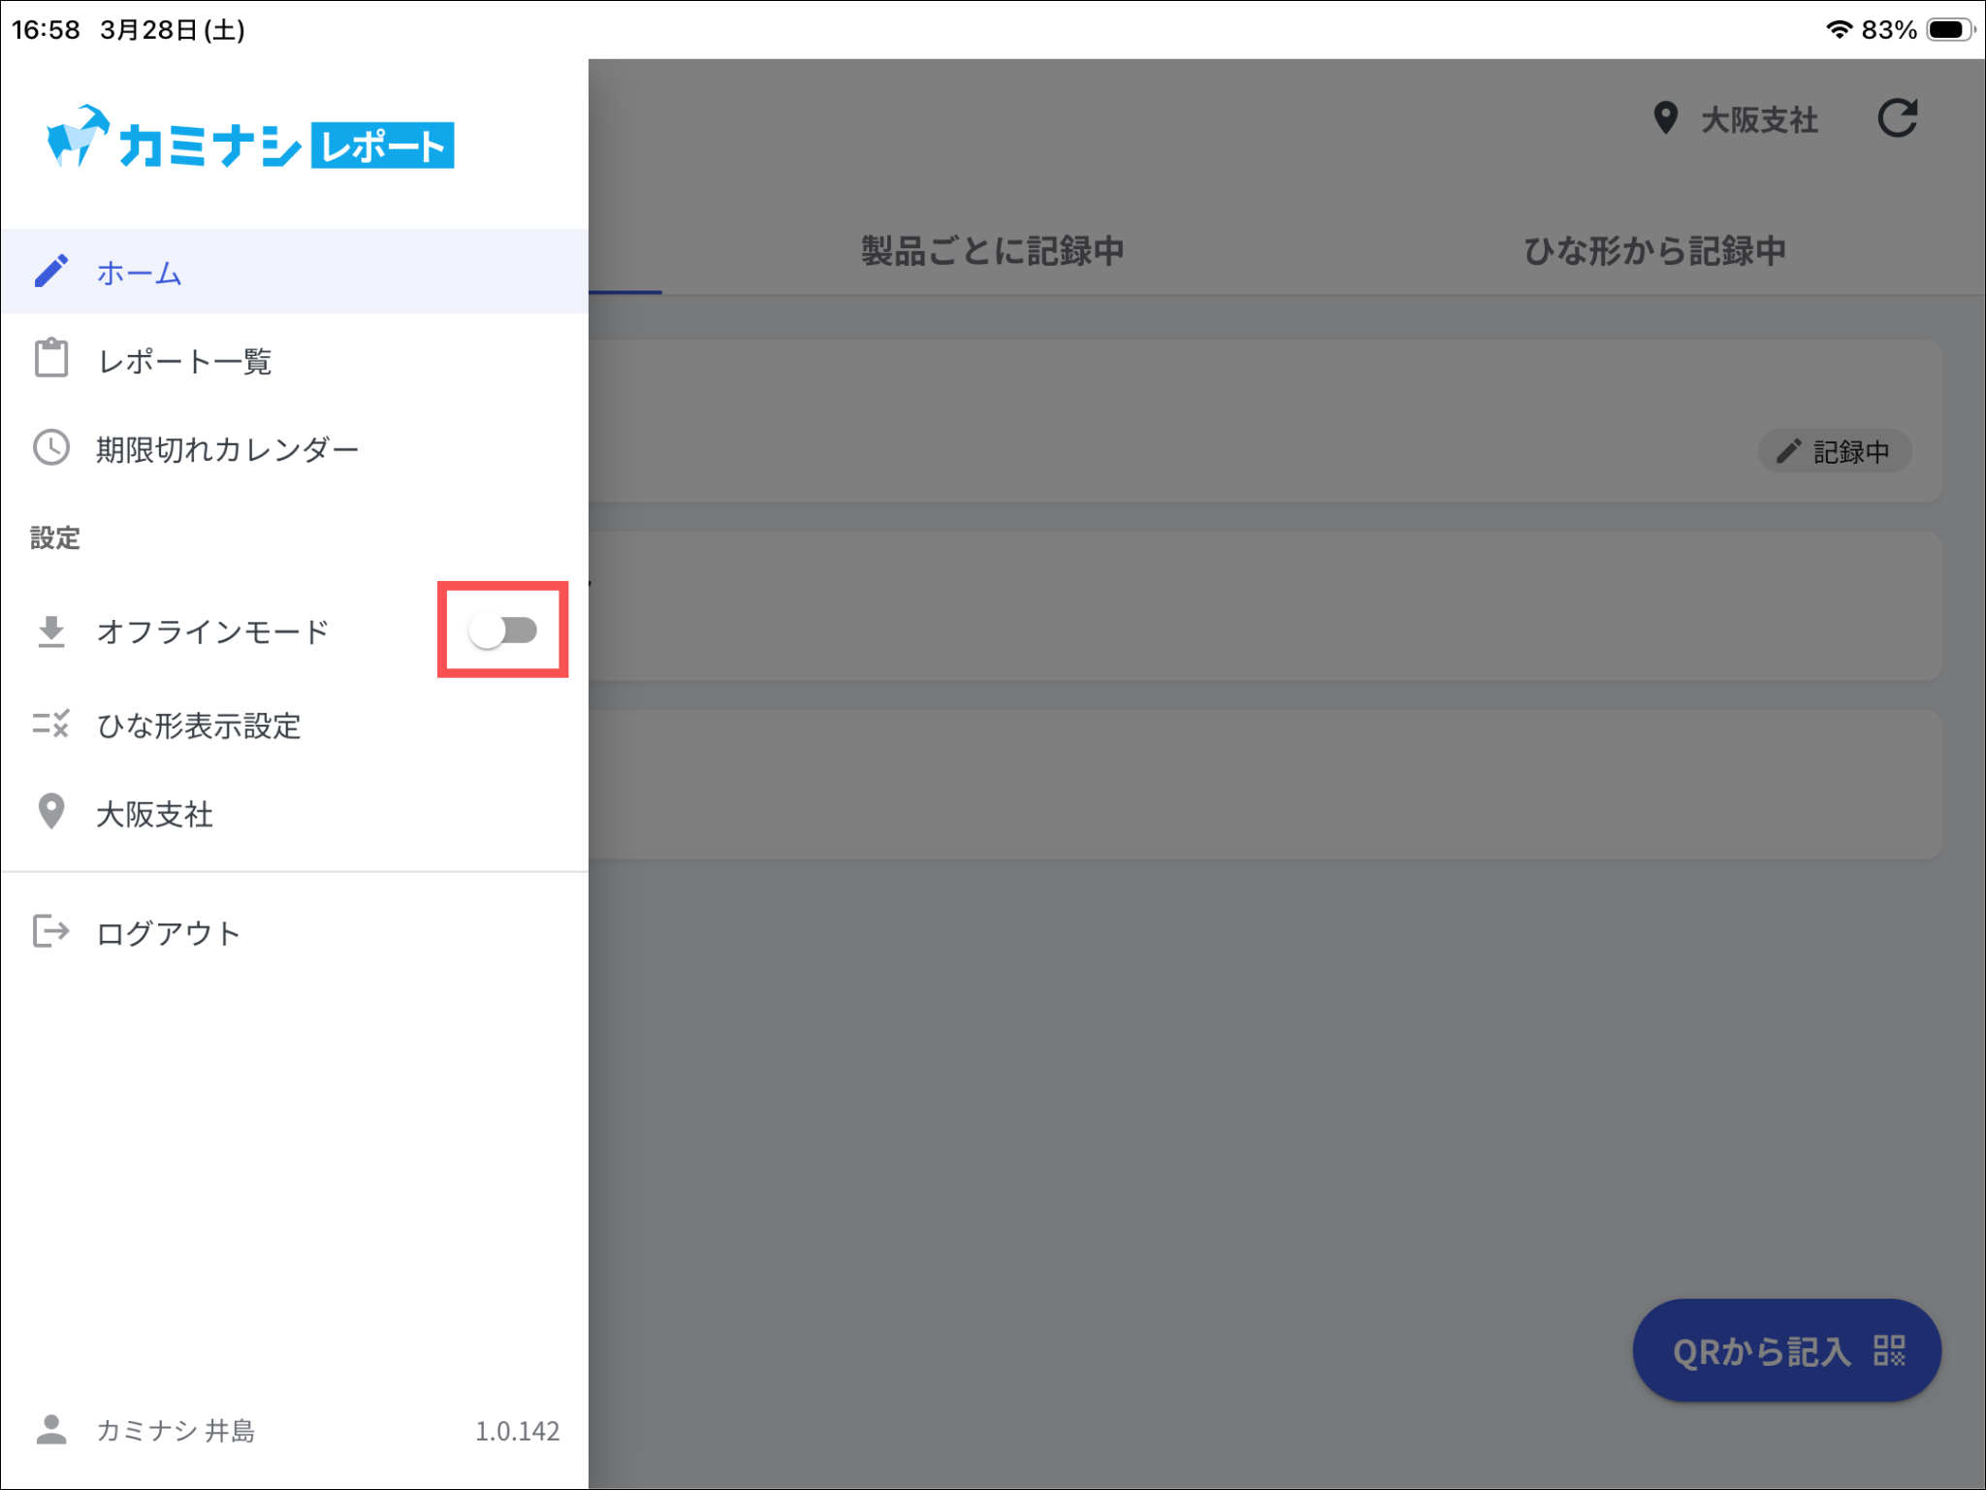Click the ひな形表示設定 list icon
Screen dimensions: 1986x1490
[51, 725]
